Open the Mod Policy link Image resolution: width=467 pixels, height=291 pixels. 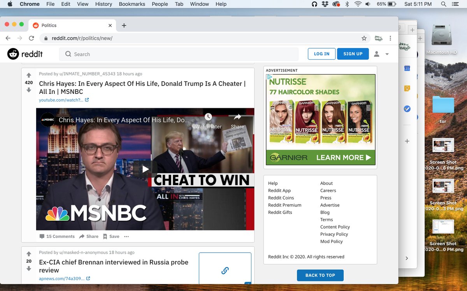(332, 241)
